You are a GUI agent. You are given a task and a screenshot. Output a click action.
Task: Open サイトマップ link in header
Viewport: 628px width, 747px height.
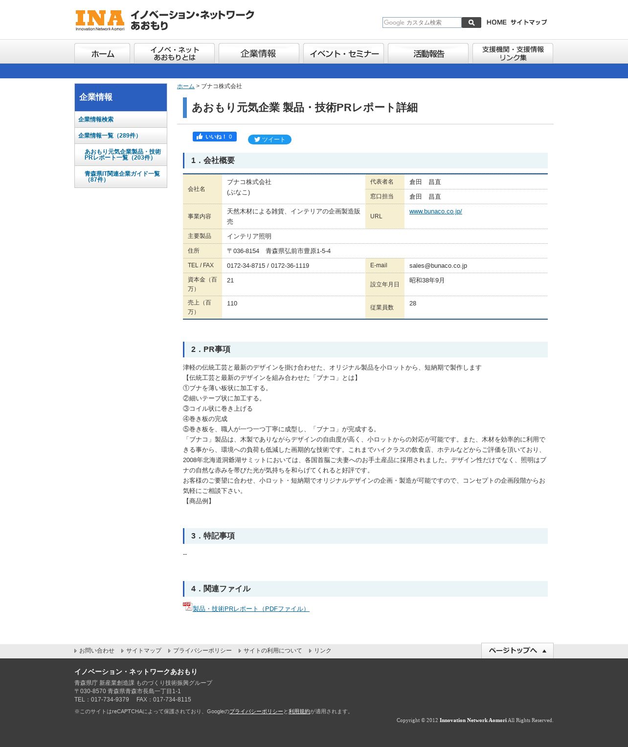(x=529, y=23)
